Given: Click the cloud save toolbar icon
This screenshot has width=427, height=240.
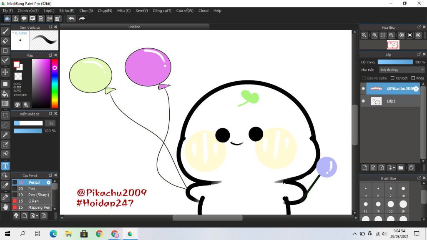Looking at the screenshot, I should pyautogui.click(x=7, y=18).
